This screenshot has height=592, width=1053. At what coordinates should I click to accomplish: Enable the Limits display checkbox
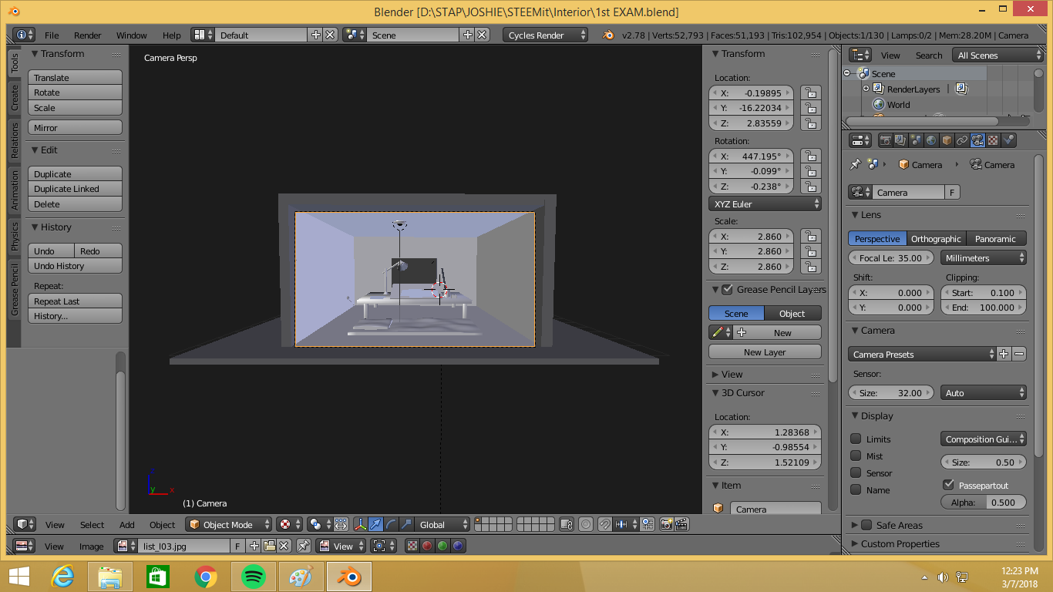click(x=856, y=439)
